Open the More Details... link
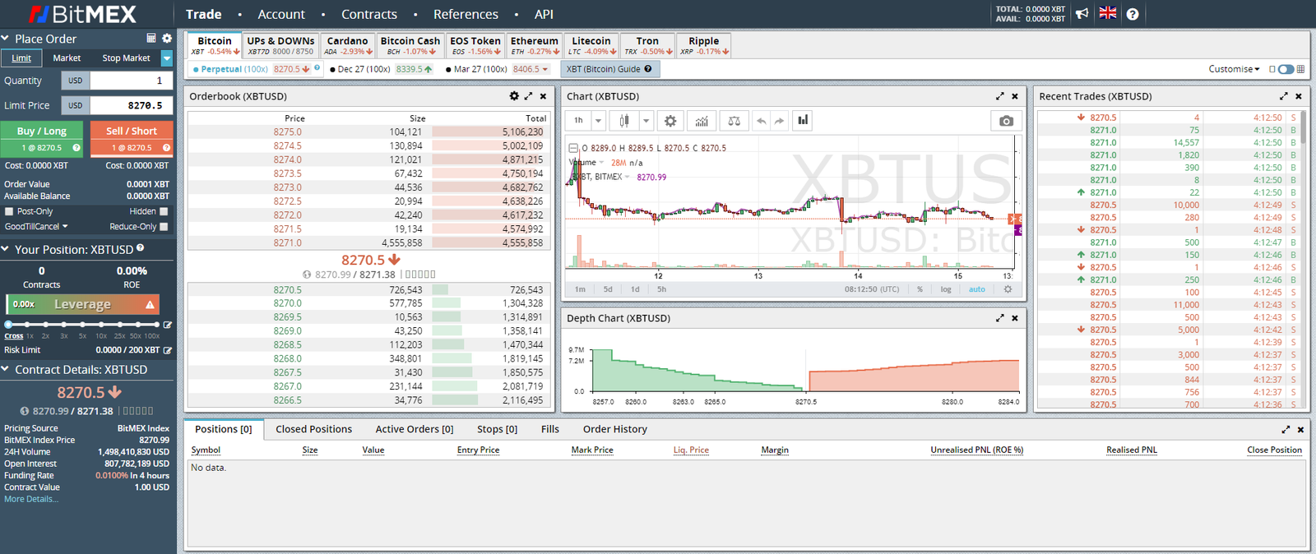 point(31,499)
